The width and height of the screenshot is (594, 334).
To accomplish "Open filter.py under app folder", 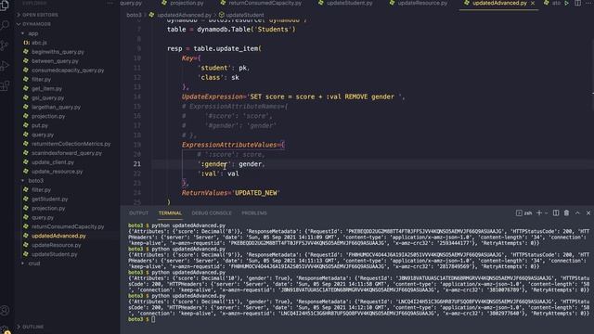I will pyautogui.click(x=41, y=79).
